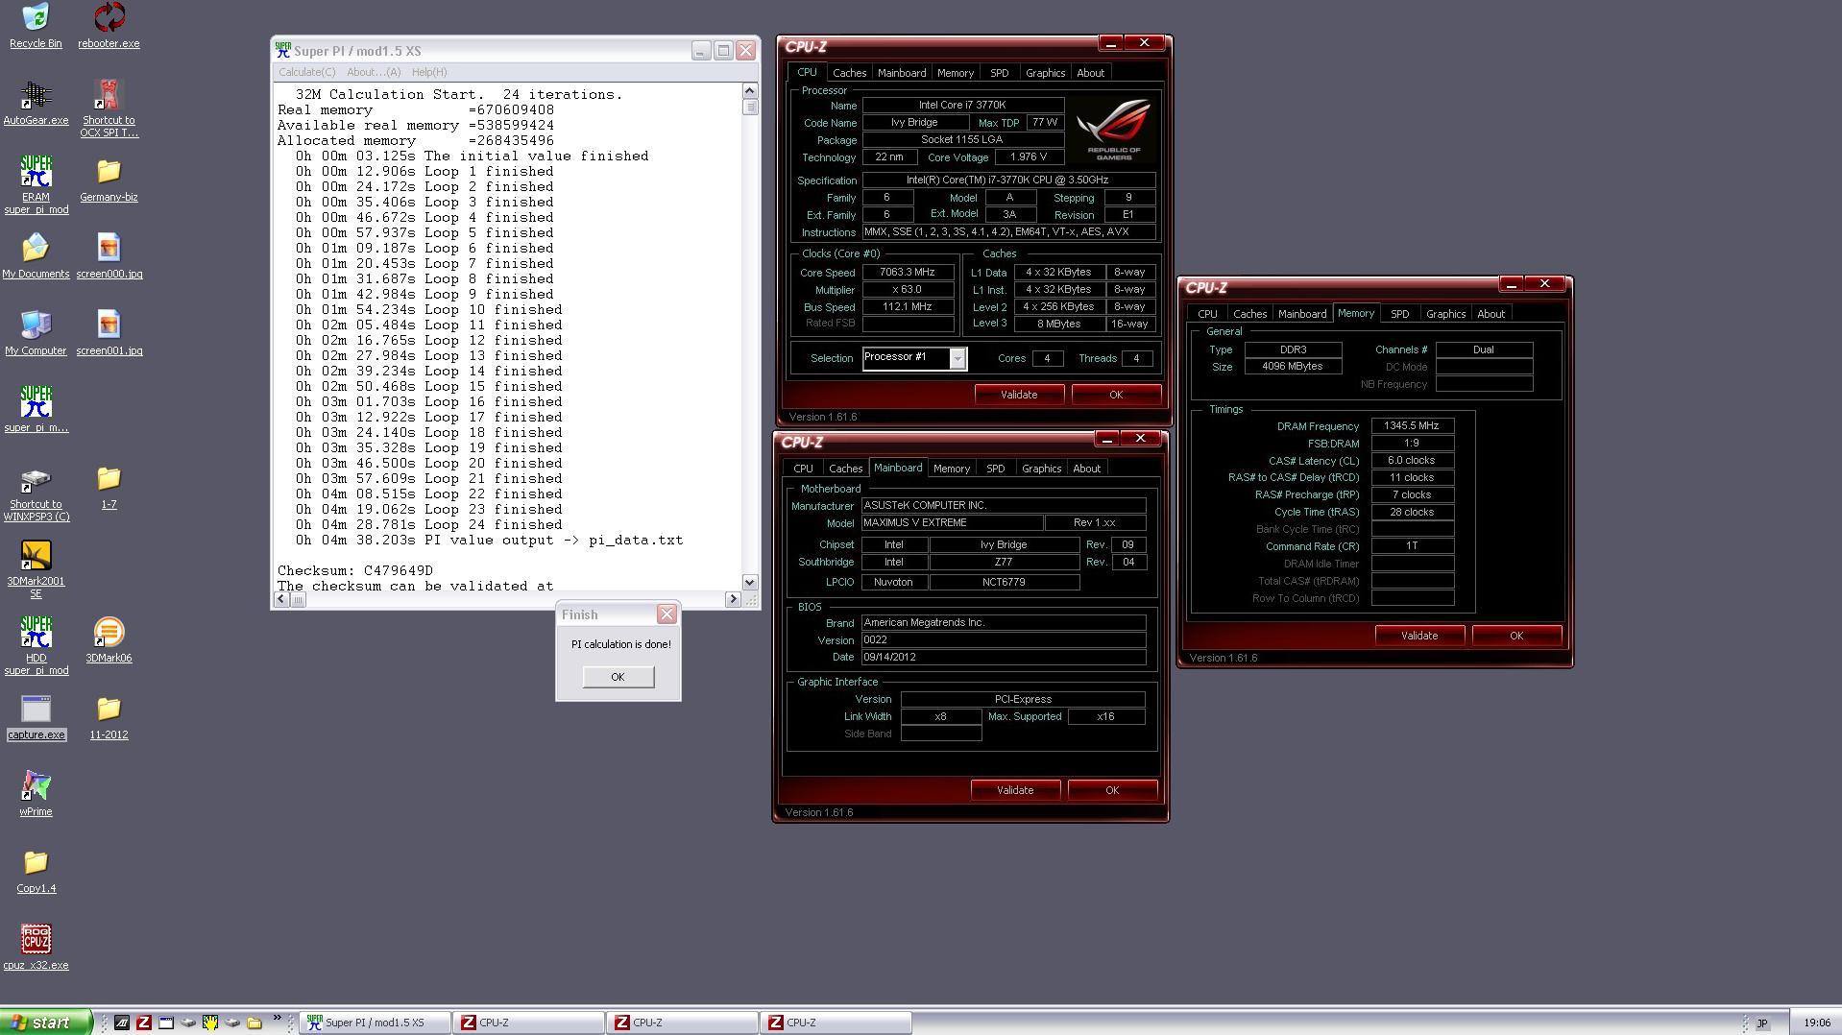Open the Calculate(C) menu in Super PI
The image size is (1842, 1035).
(x=306, y=72)
